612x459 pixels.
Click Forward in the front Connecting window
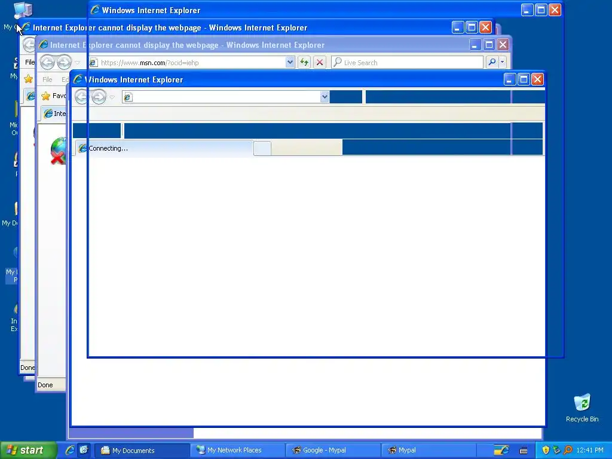click(x=99, y=97)
